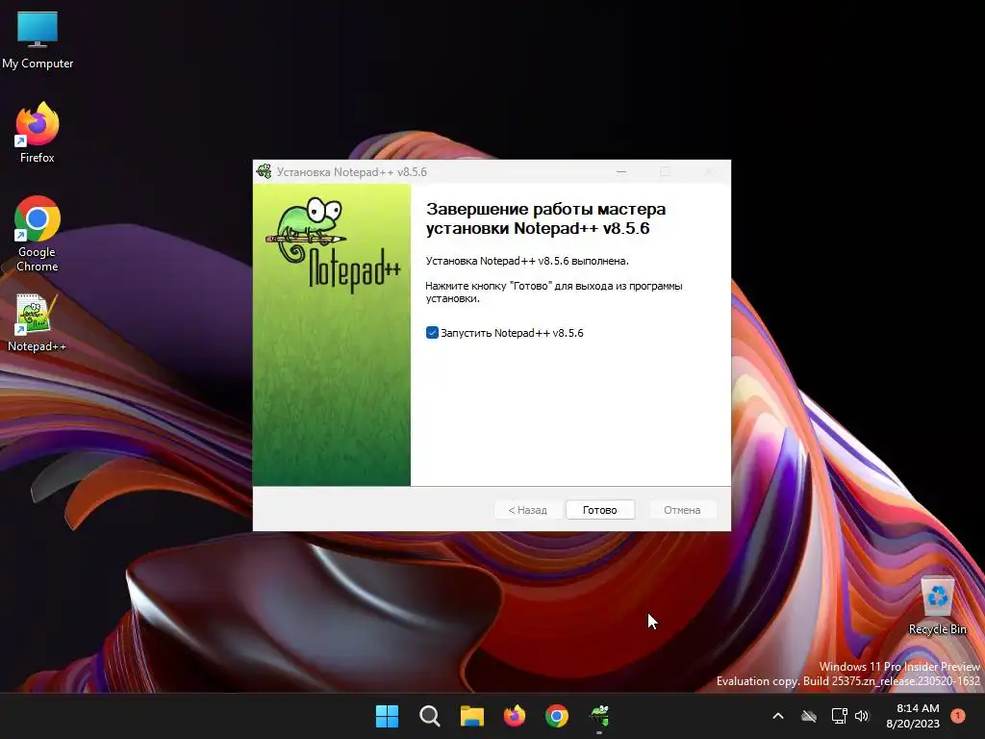Minimize the Notepad++ installer window
985x739 pixels.
coord(621,171)
